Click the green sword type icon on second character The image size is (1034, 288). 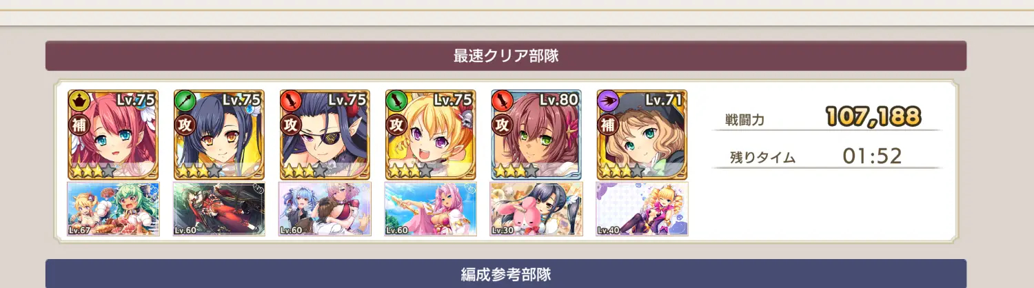point(183,101)
